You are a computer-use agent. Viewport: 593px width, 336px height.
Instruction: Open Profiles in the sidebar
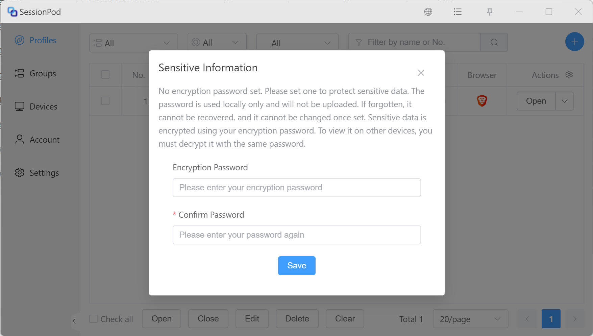35,40
